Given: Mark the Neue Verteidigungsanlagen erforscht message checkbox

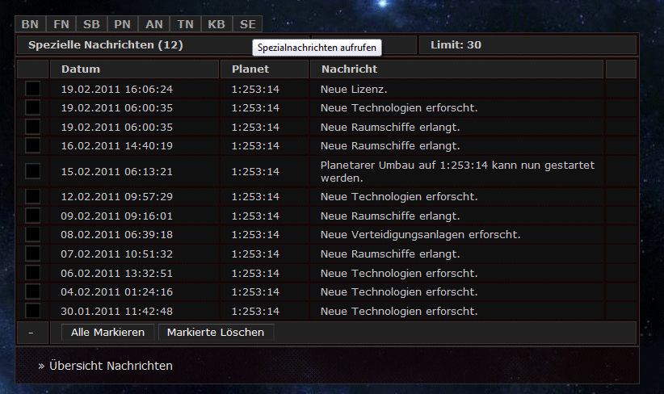Looking at the screenshot, I should pyautogui.click(x=32, y=234).
